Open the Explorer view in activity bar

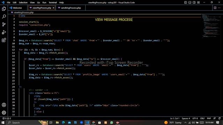4,9
